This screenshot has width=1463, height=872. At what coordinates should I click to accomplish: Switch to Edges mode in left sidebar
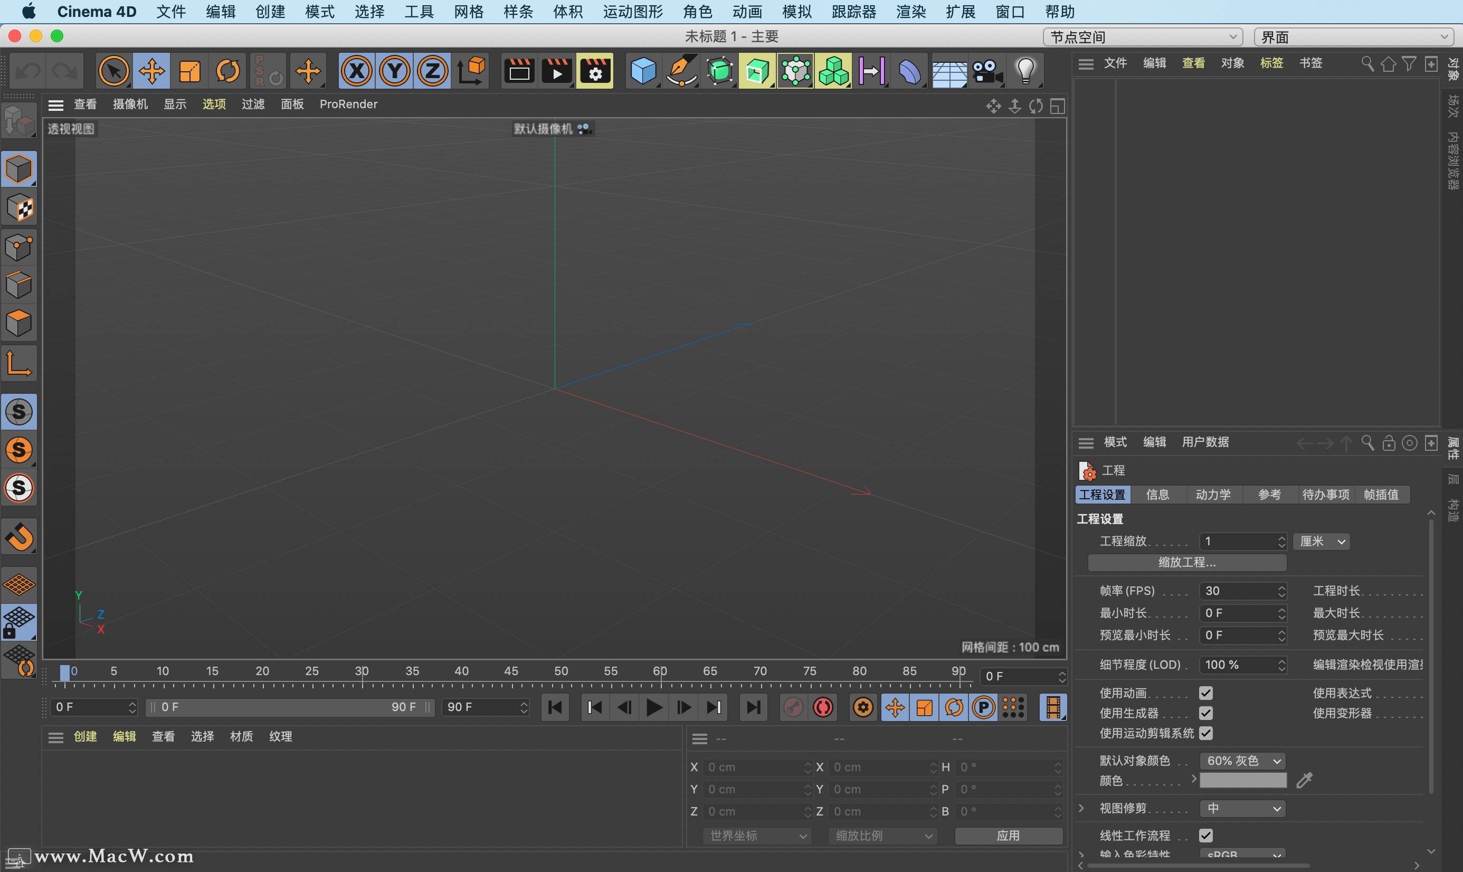click(x=19, y=285)
